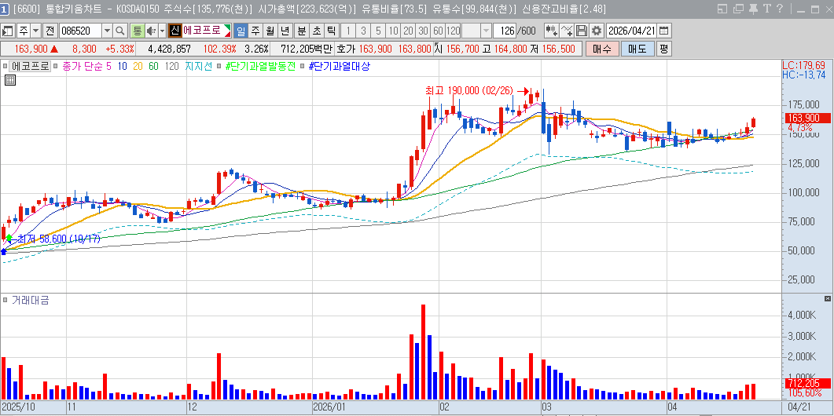The image size is (834, 416).
Task: Toggle checkbox before #단기과열대상
Action: 303,67
